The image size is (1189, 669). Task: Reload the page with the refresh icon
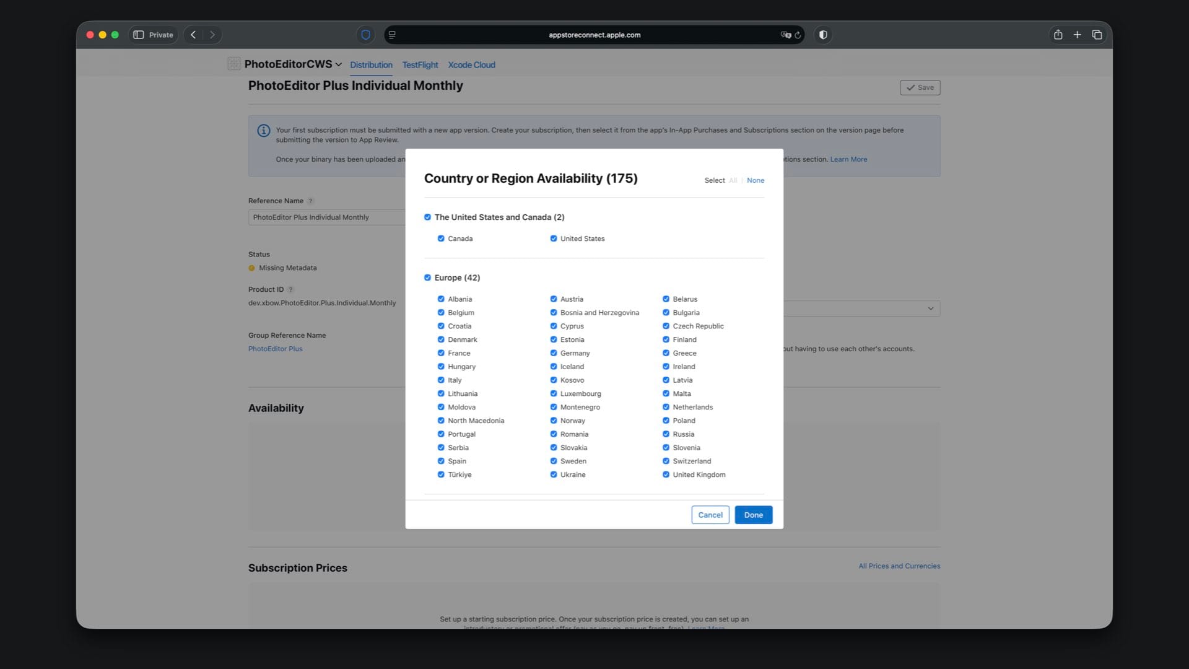tap(798, 35)
